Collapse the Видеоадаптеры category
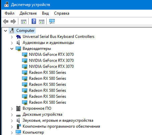Screen dimensions: 152x135 click(x=12, y=49)
